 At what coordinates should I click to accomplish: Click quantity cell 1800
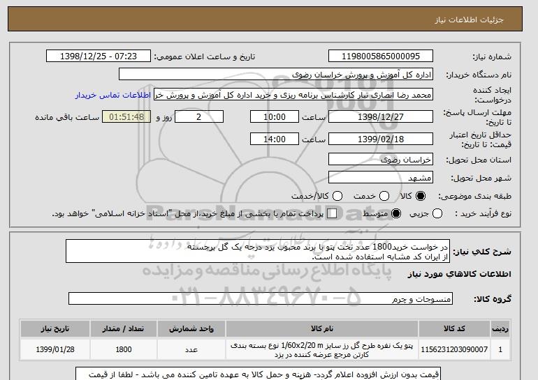124,349
